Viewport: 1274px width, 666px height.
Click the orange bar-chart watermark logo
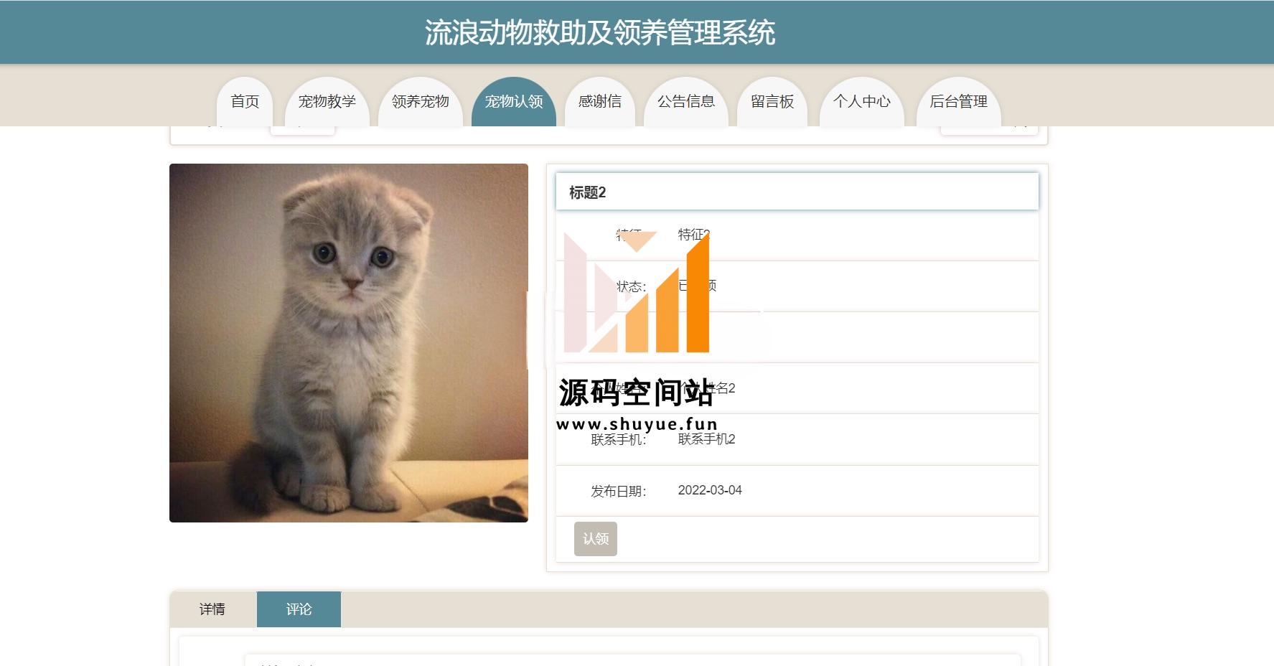[x=637, y=292]
